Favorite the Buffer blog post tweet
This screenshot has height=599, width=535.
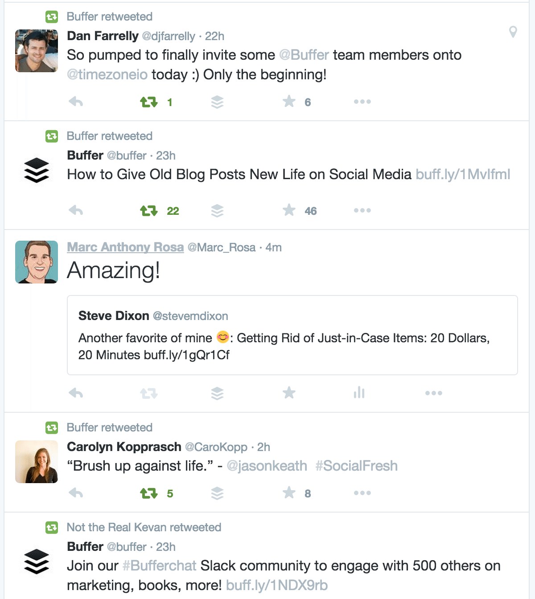(289, 210)
